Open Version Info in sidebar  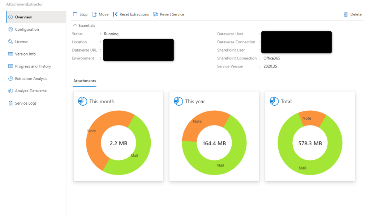coord(36,54)
